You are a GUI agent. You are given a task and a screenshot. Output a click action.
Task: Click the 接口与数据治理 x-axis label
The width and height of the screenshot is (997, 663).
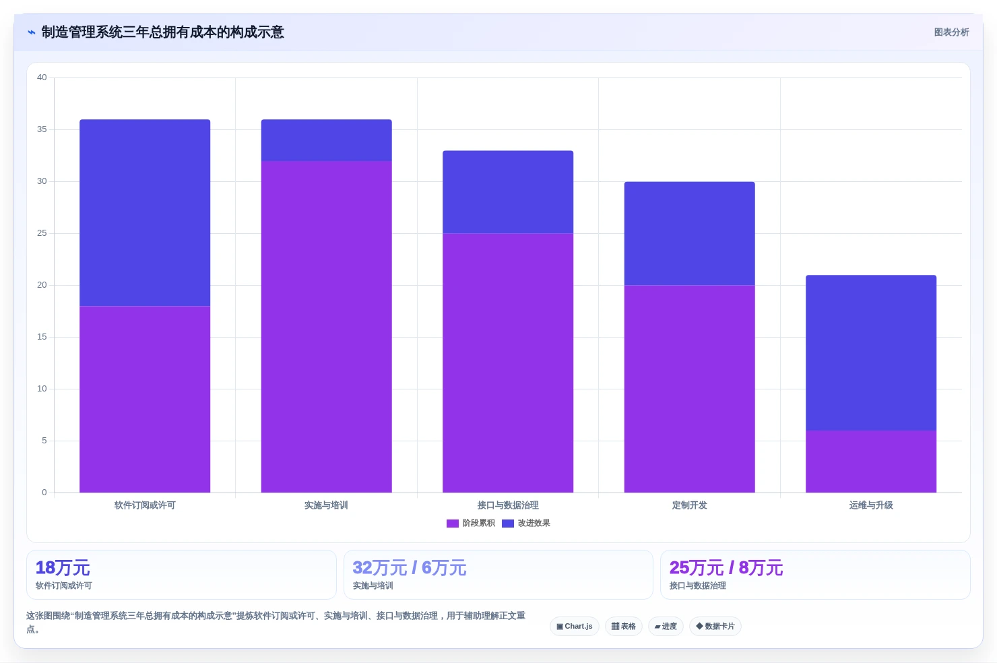coord(508,505)
